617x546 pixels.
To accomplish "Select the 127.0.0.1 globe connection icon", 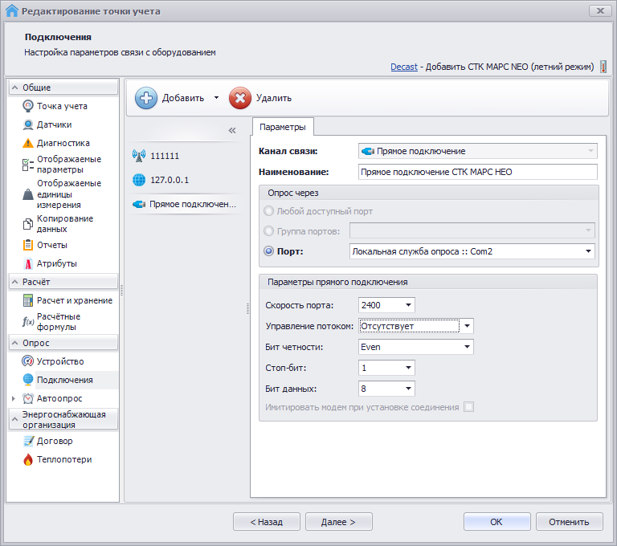I will [x=137, y=180].
